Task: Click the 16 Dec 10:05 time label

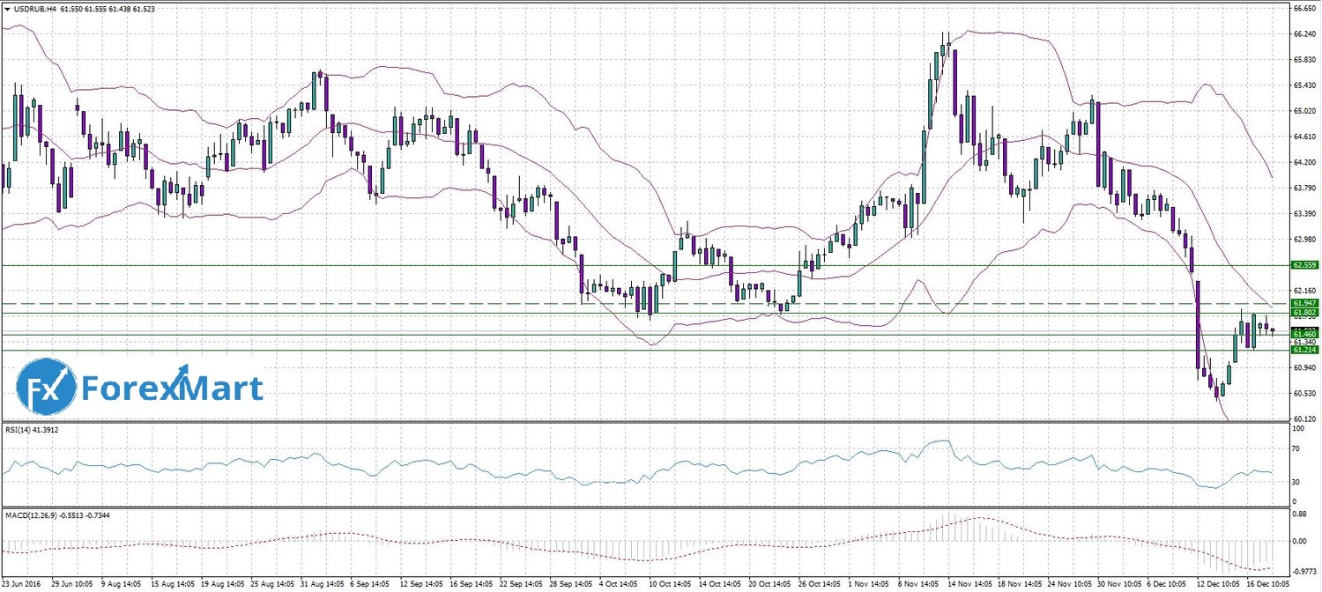Action: click(x=1268, y=583)
